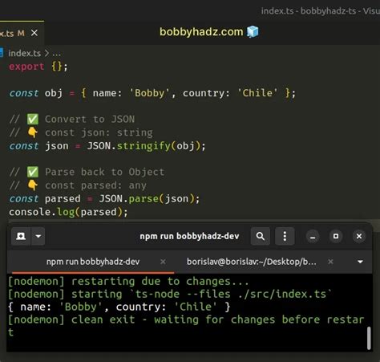The width and height of the screenshot is (380, 362).
Task: Switch to borislav@borislav Desktop terminal tab
Action: pos(251,262)
